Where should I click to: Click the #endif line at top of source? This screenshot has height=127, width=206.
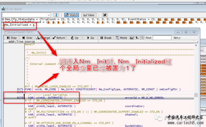pyautogui.click(x=30, y=44)
